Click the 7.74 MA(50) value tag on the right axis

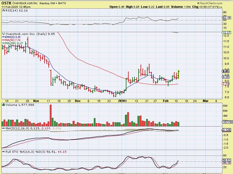point(226,84)
